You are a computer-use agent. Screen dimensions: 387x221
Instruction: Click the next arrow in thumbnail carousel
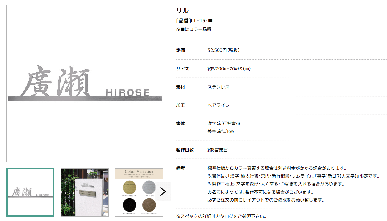pos(163,191)
